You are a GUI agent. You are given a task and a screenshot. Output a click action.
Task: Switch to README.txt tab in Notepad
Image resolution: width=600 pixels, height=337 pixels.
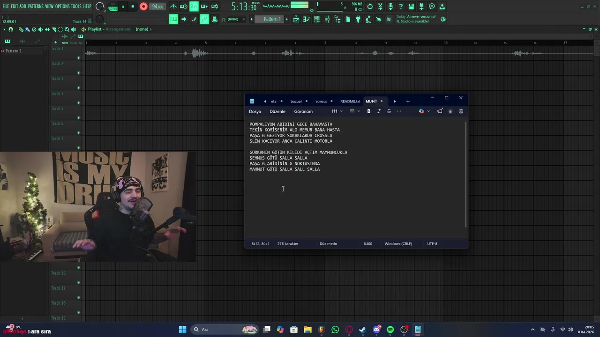pyautogui.click(x=350, y=101)
